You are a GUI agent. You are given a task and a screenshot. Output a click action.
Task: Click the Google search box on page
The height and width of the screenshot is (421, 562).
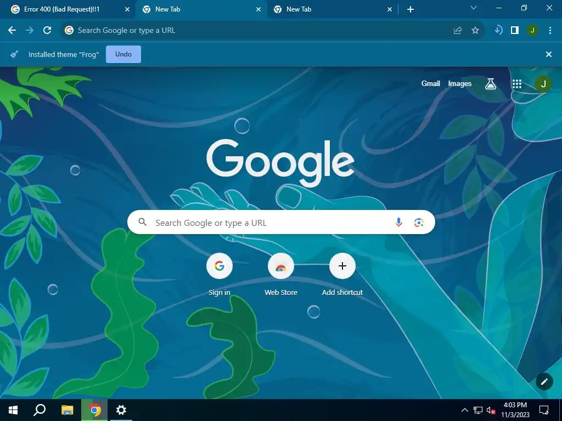[x=281, y=223]
